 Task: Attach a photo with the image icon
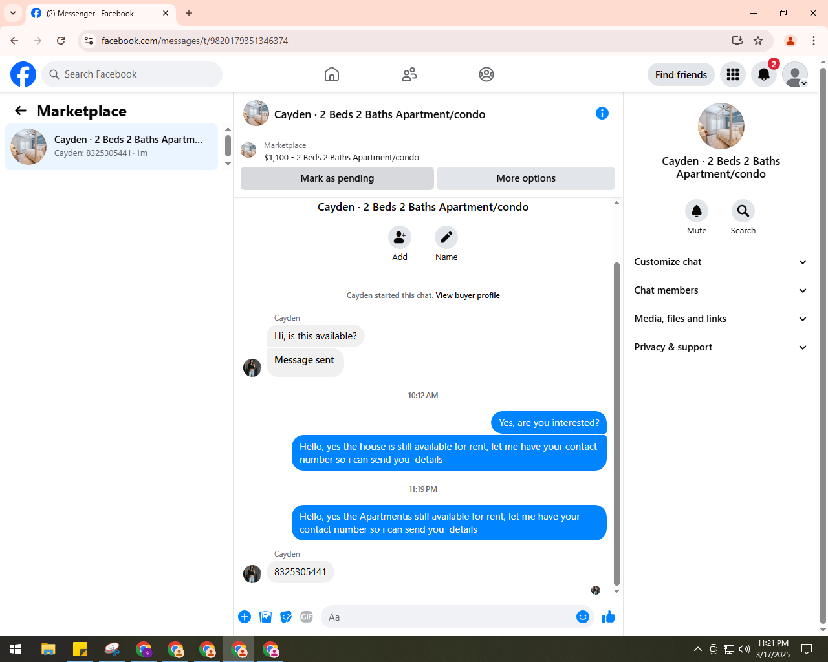coord(265,617)
